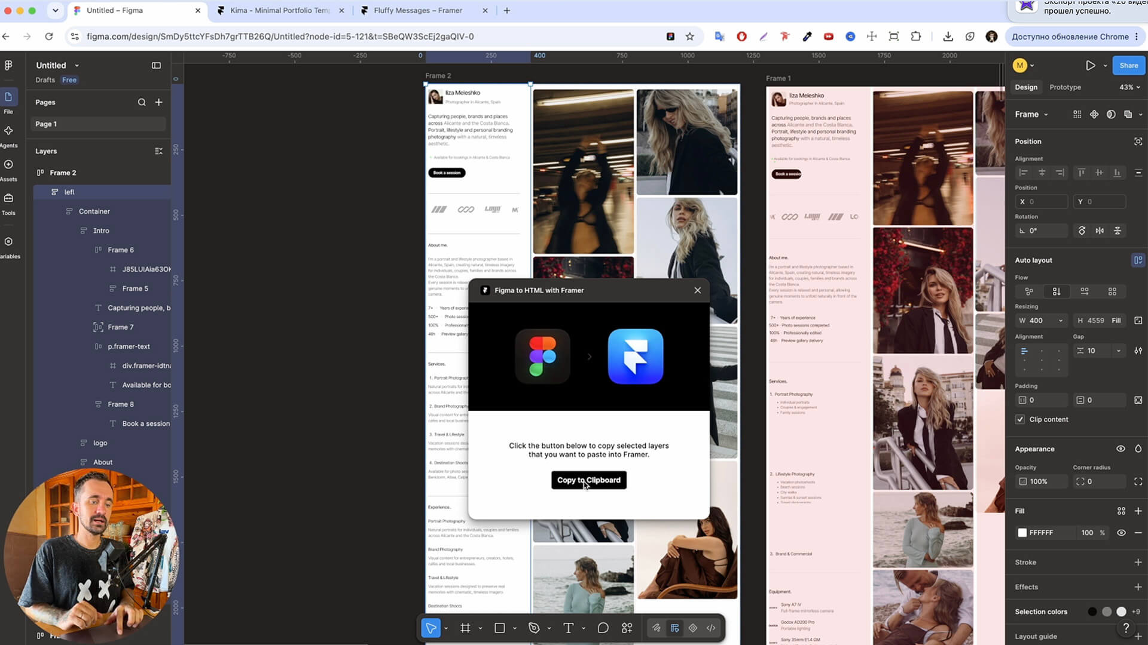
Task: Select the Move tool in bottom toolbar
Action: (x=430, y=628)
